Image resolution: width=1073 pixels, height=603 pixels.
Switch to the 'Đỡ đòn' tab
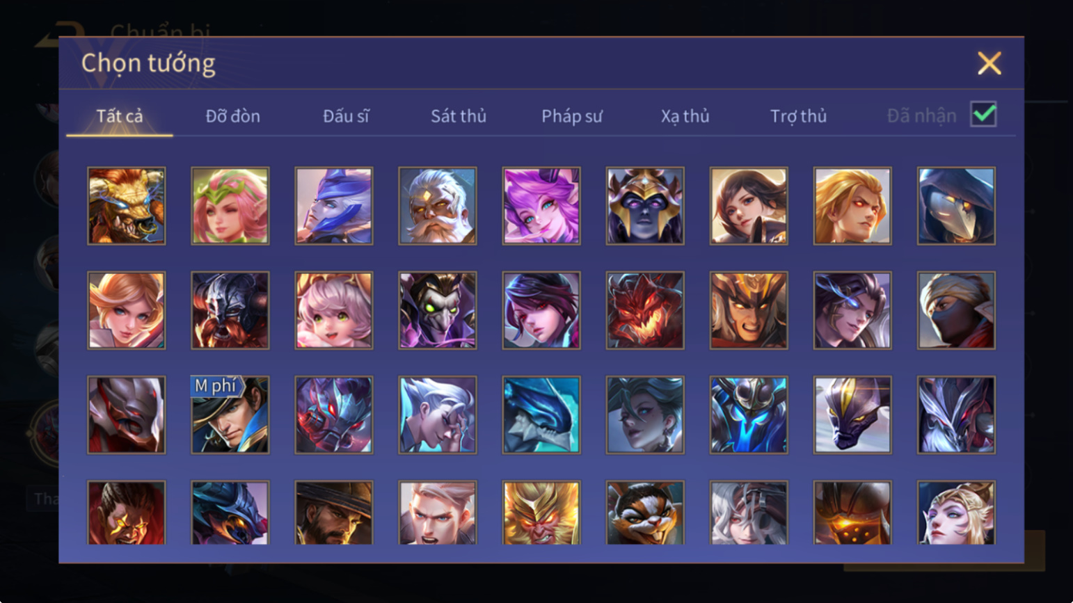click(233, 116)
